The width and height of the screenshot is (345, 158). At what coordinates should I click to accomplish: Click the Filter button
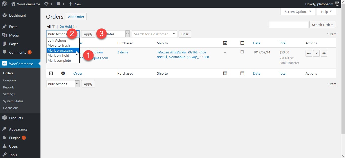pos(185,34)
